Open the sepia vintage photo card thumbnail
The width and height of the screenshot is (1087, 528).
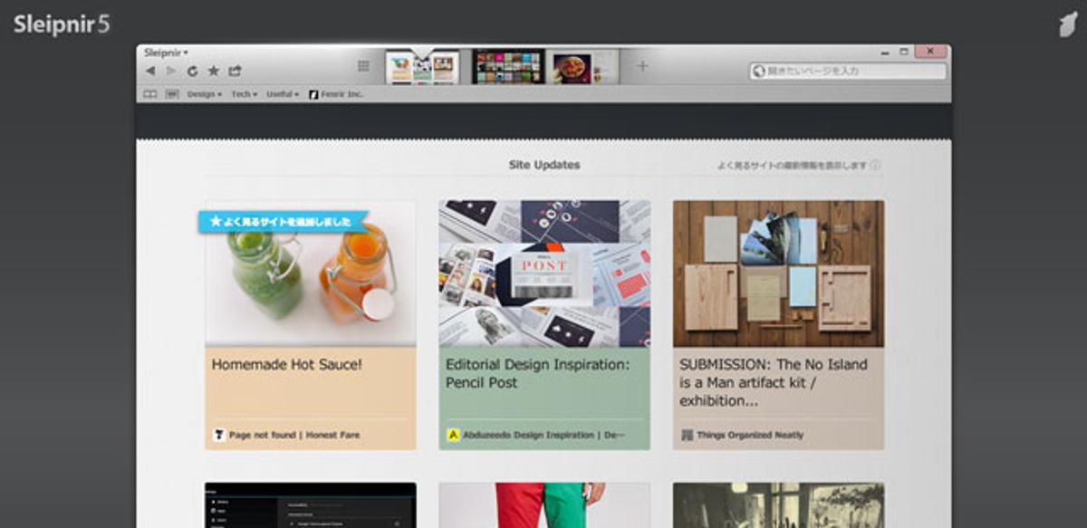(778, 505)
